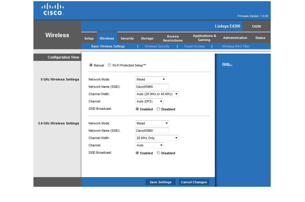Image resolution: width=305 pixels, height=202 pixels.
Task: Open the 5 GHz Network Mode dropdown
Action: (151, 79)
